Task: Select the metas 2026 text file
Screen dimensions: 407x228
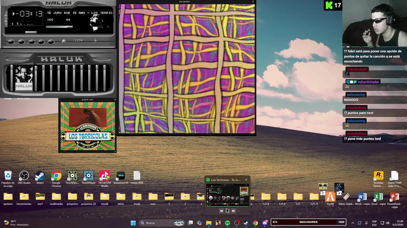Action: tap(137, 178)
